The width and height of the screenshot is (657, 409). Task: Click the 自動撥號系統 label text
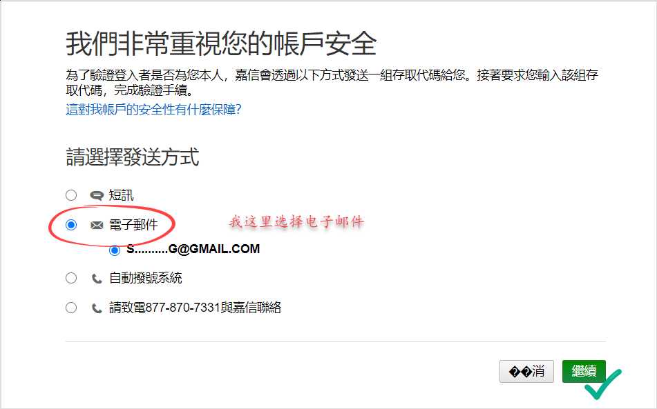(x=145, y=278)
